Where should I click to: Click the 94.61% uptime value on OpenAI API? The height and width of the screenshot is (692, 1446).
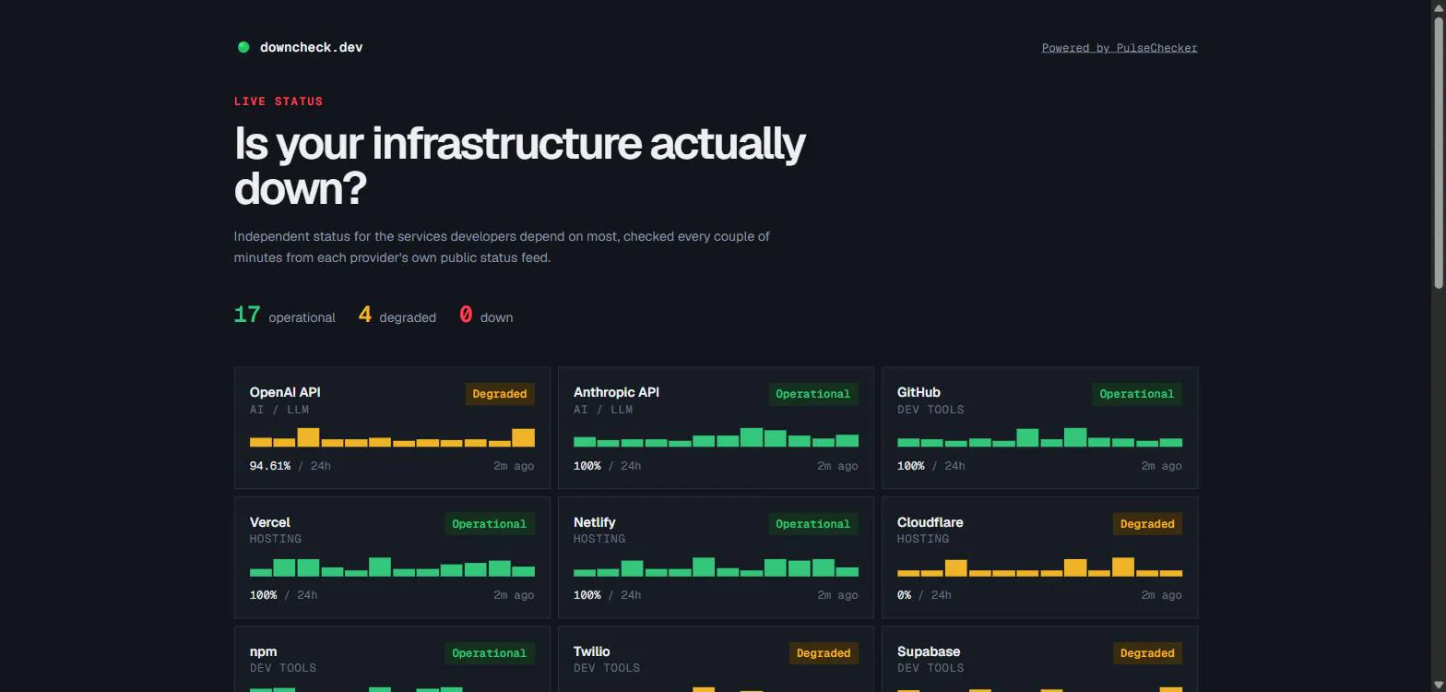270,466
